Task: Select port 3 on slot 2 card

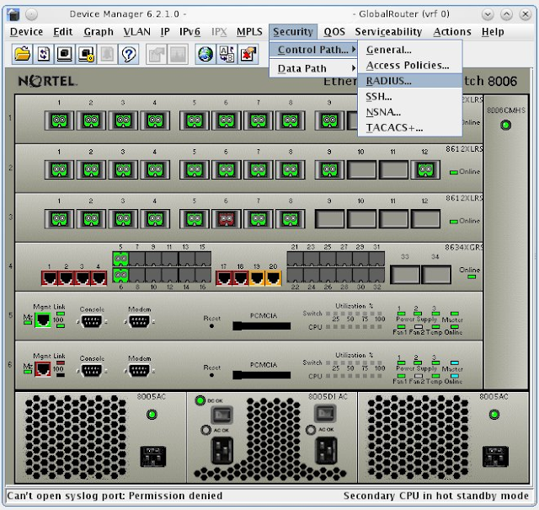Action: pyautogui.click(x=123, y=169)
